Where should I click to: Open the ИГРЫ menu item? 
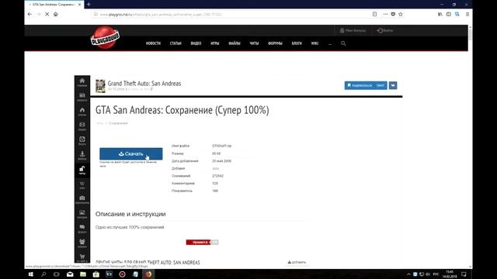point(215,43)
